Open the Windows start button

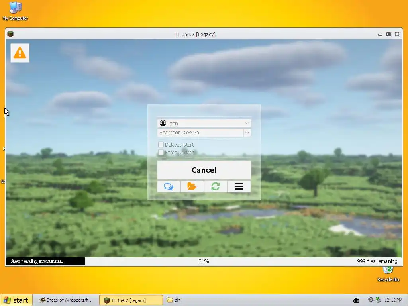point(16,300)
